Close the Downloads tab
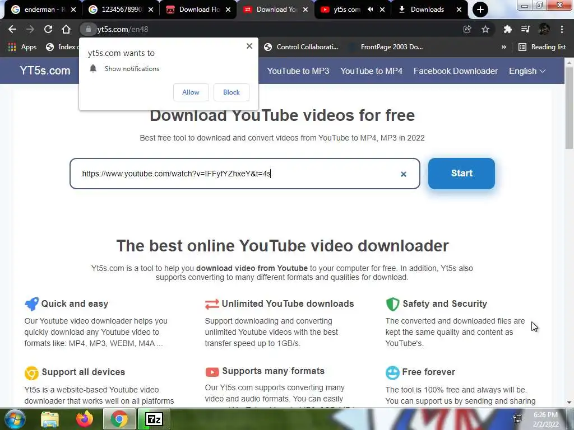This screenshot has width=574, height=430. 459,10
